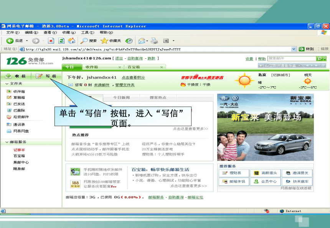330x228 pixels.
Task: Open the 工具(T) menu
Action: click(87, 33)
